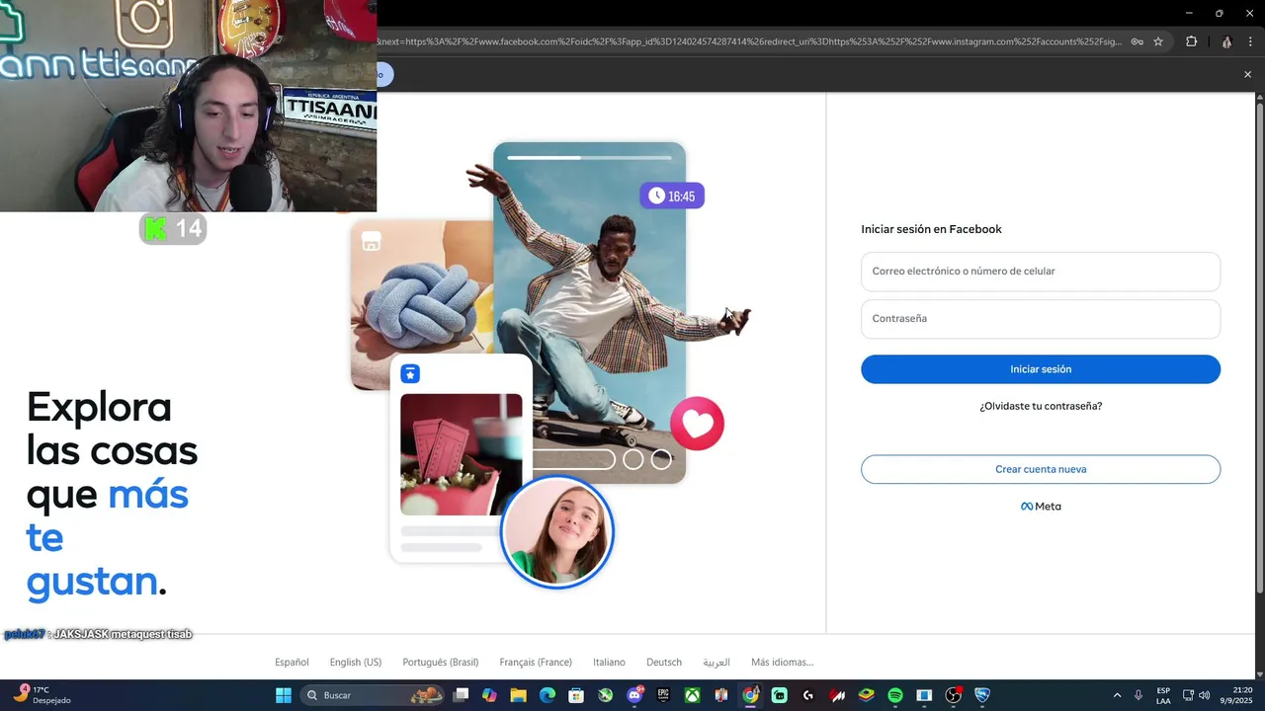Open the Chrome three-dot menu
1265x711 pixels.
coord(1250,41)
